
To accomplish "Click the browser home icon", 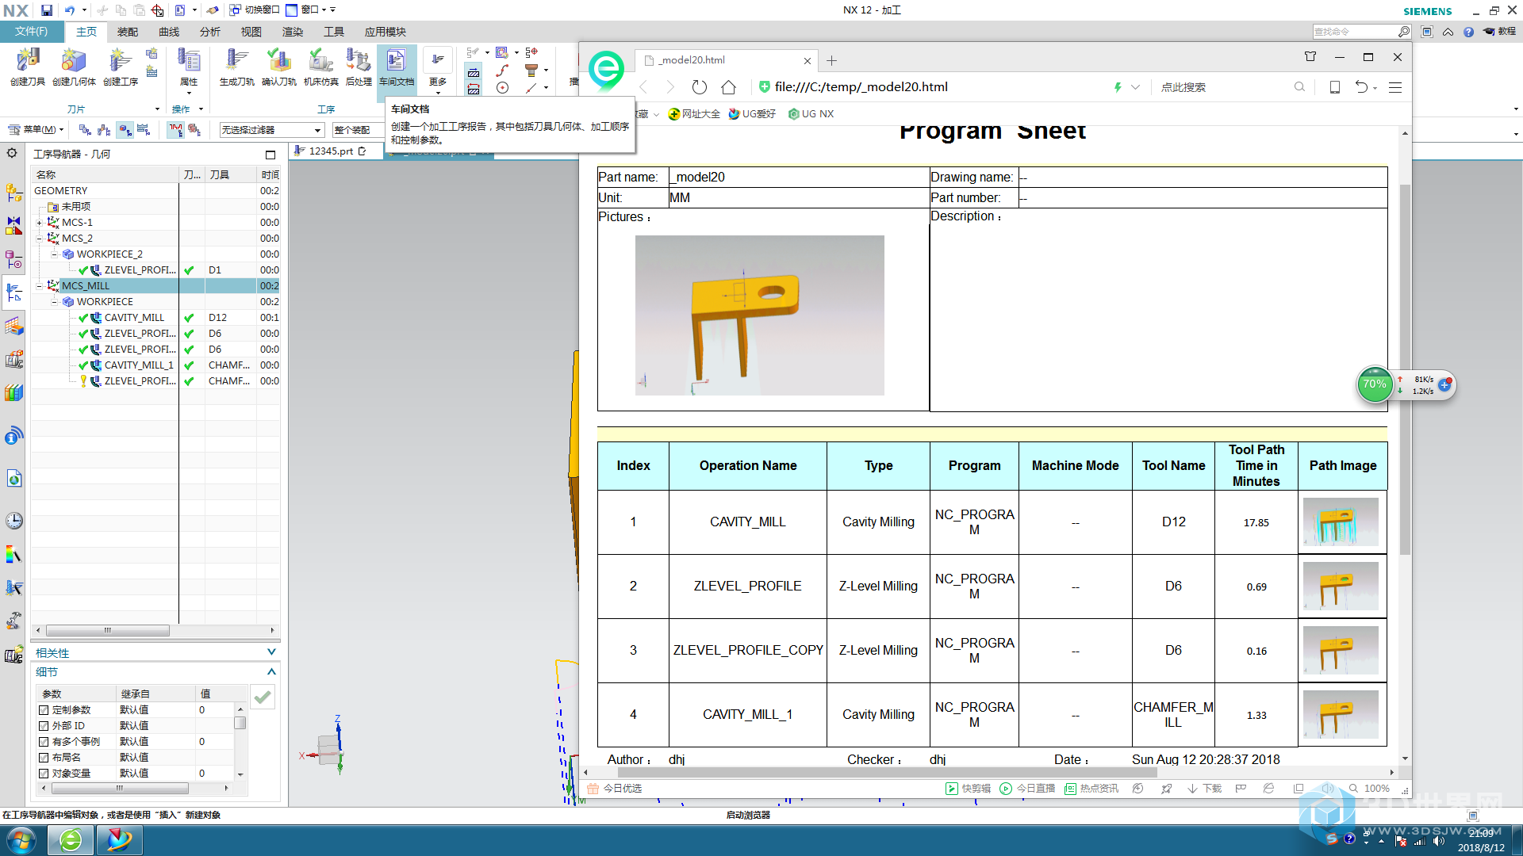I will point(729,87).
